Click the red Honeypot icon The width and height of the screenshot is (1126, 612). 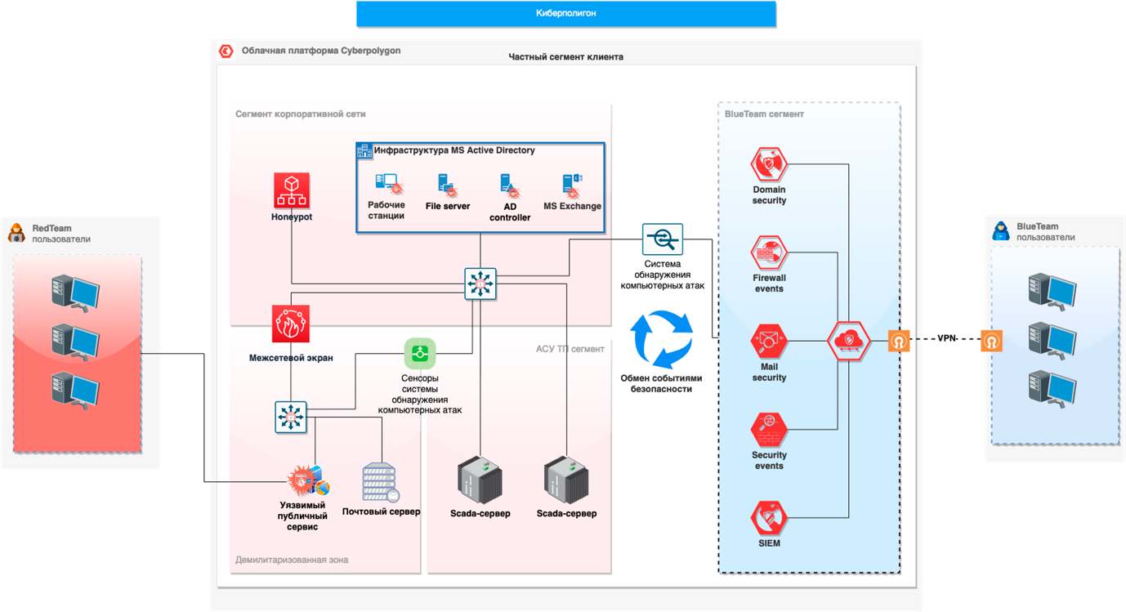(292, 190)
